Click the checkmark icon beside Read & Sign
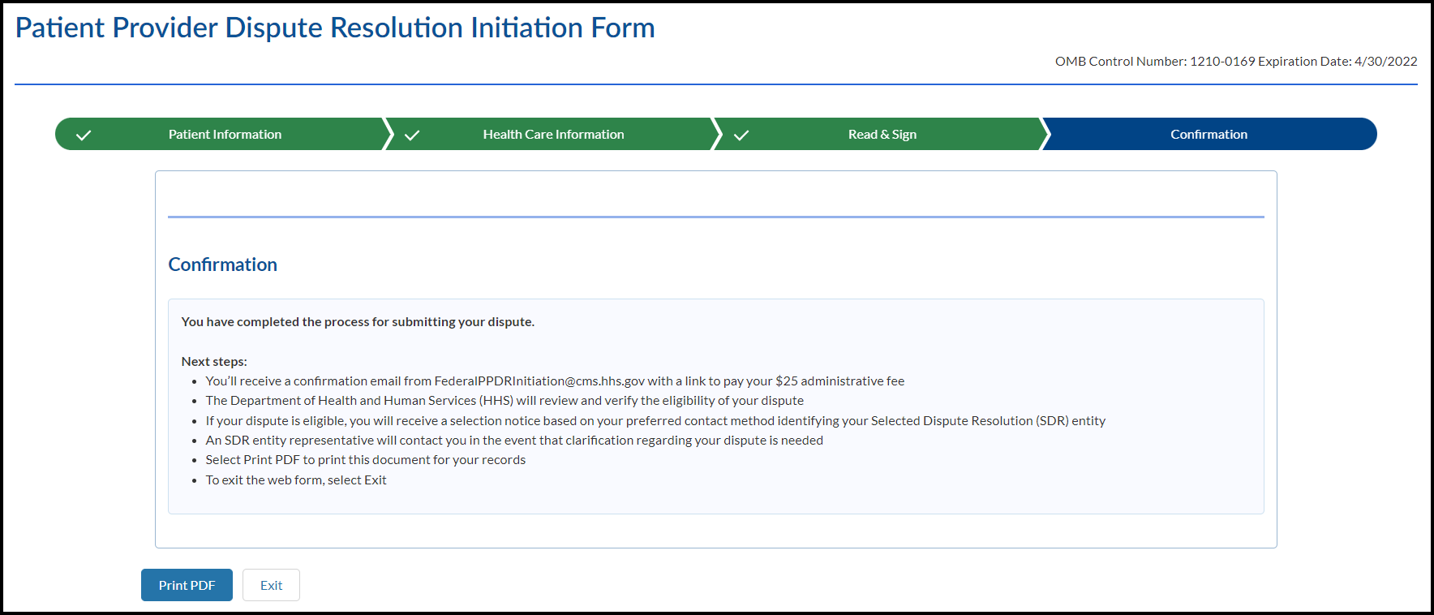Image resolution: width=1434 pixels, height=615 pixels. tap(741, 135)
